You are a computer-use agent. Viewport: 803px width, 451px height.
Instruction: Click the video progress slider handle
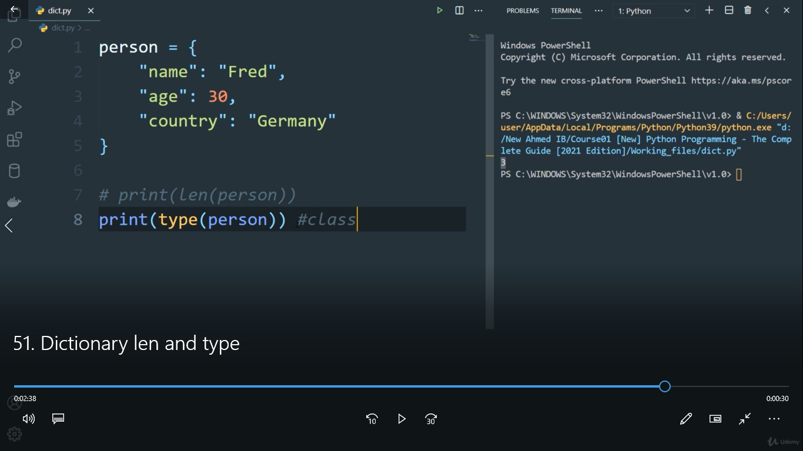[x=664, y=386]
